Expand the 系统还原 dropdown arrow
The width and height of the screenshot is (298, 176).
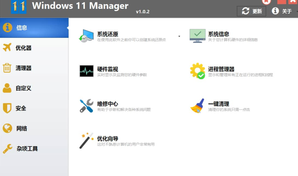[179, 36]
